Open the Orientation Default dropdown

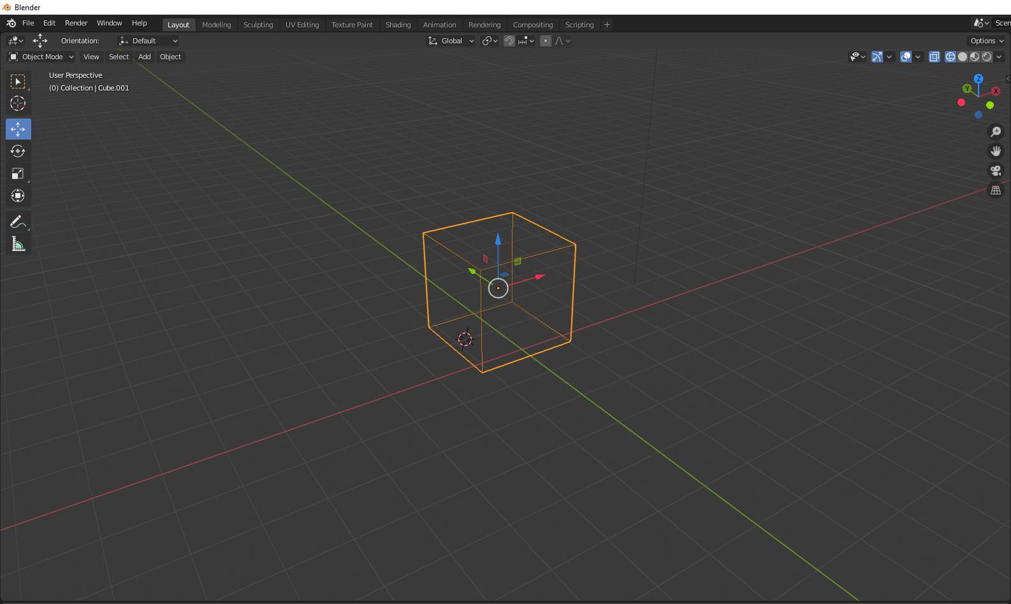coord(148,41)
